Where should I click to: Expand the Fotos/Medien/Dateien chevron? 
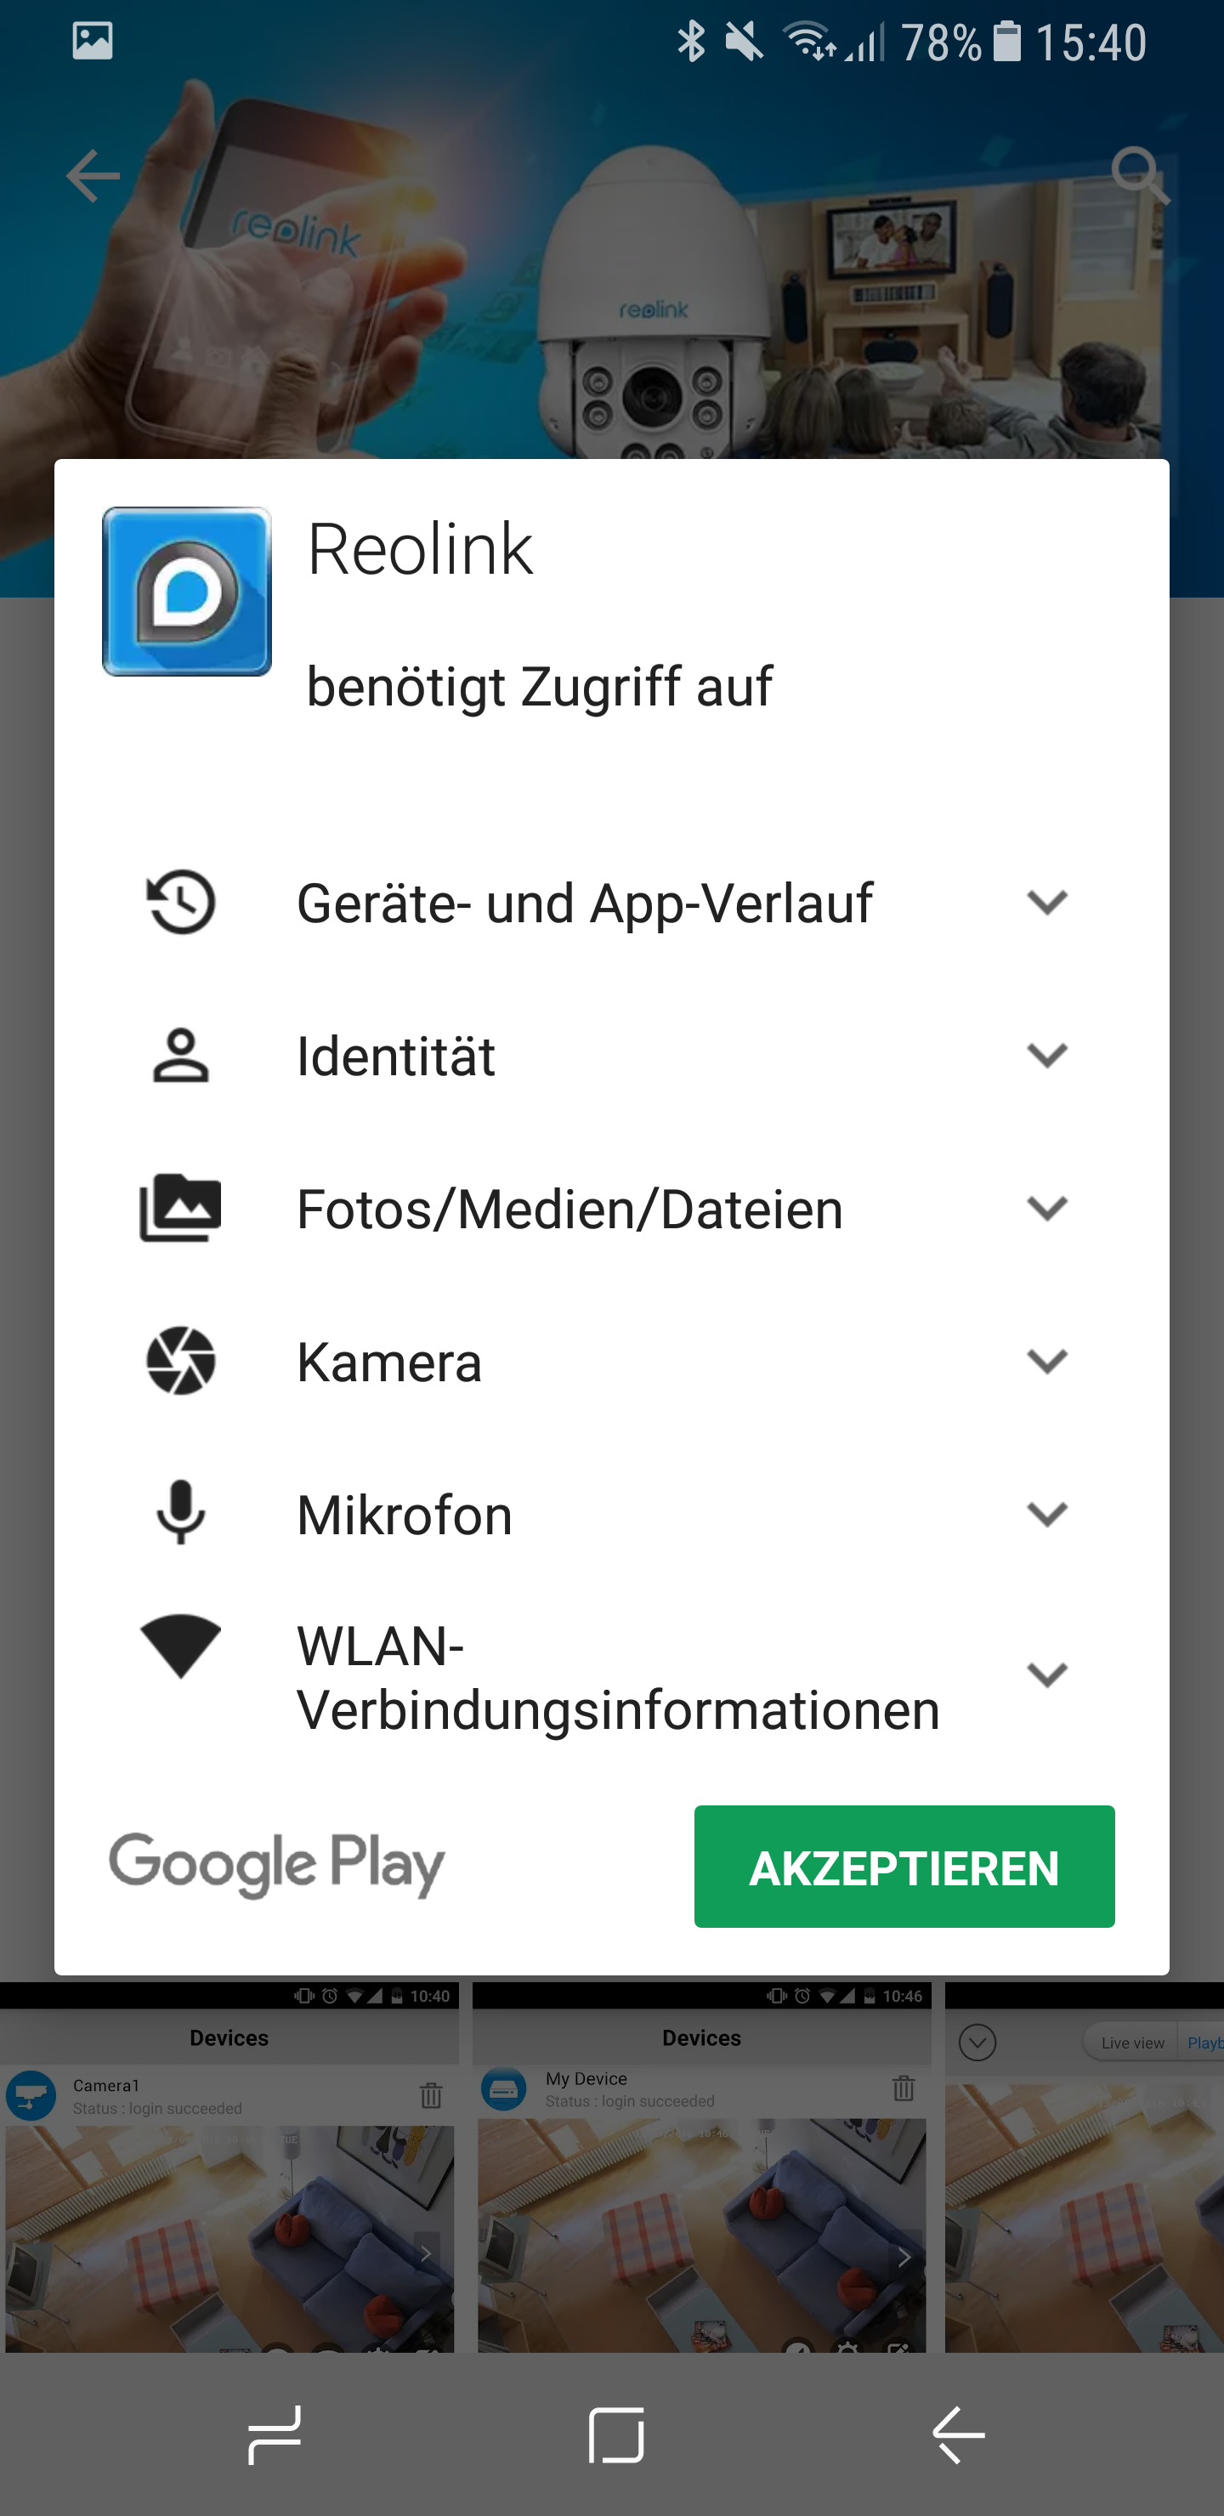point(1046,1208)
